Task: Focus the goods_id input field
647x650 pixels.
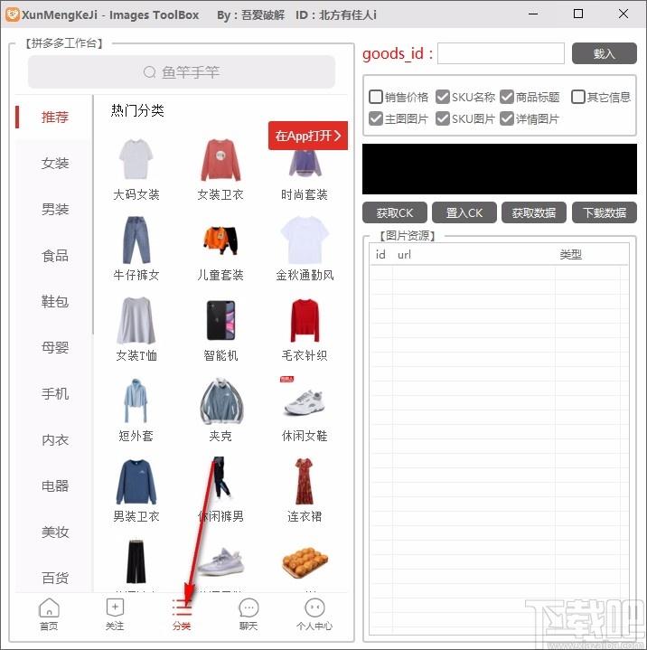Action: click(x=501, y=53)
